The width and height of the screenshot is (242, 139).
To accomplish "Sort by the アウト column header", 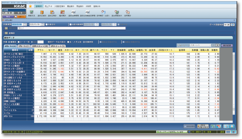I will click(x=41, y=50).
